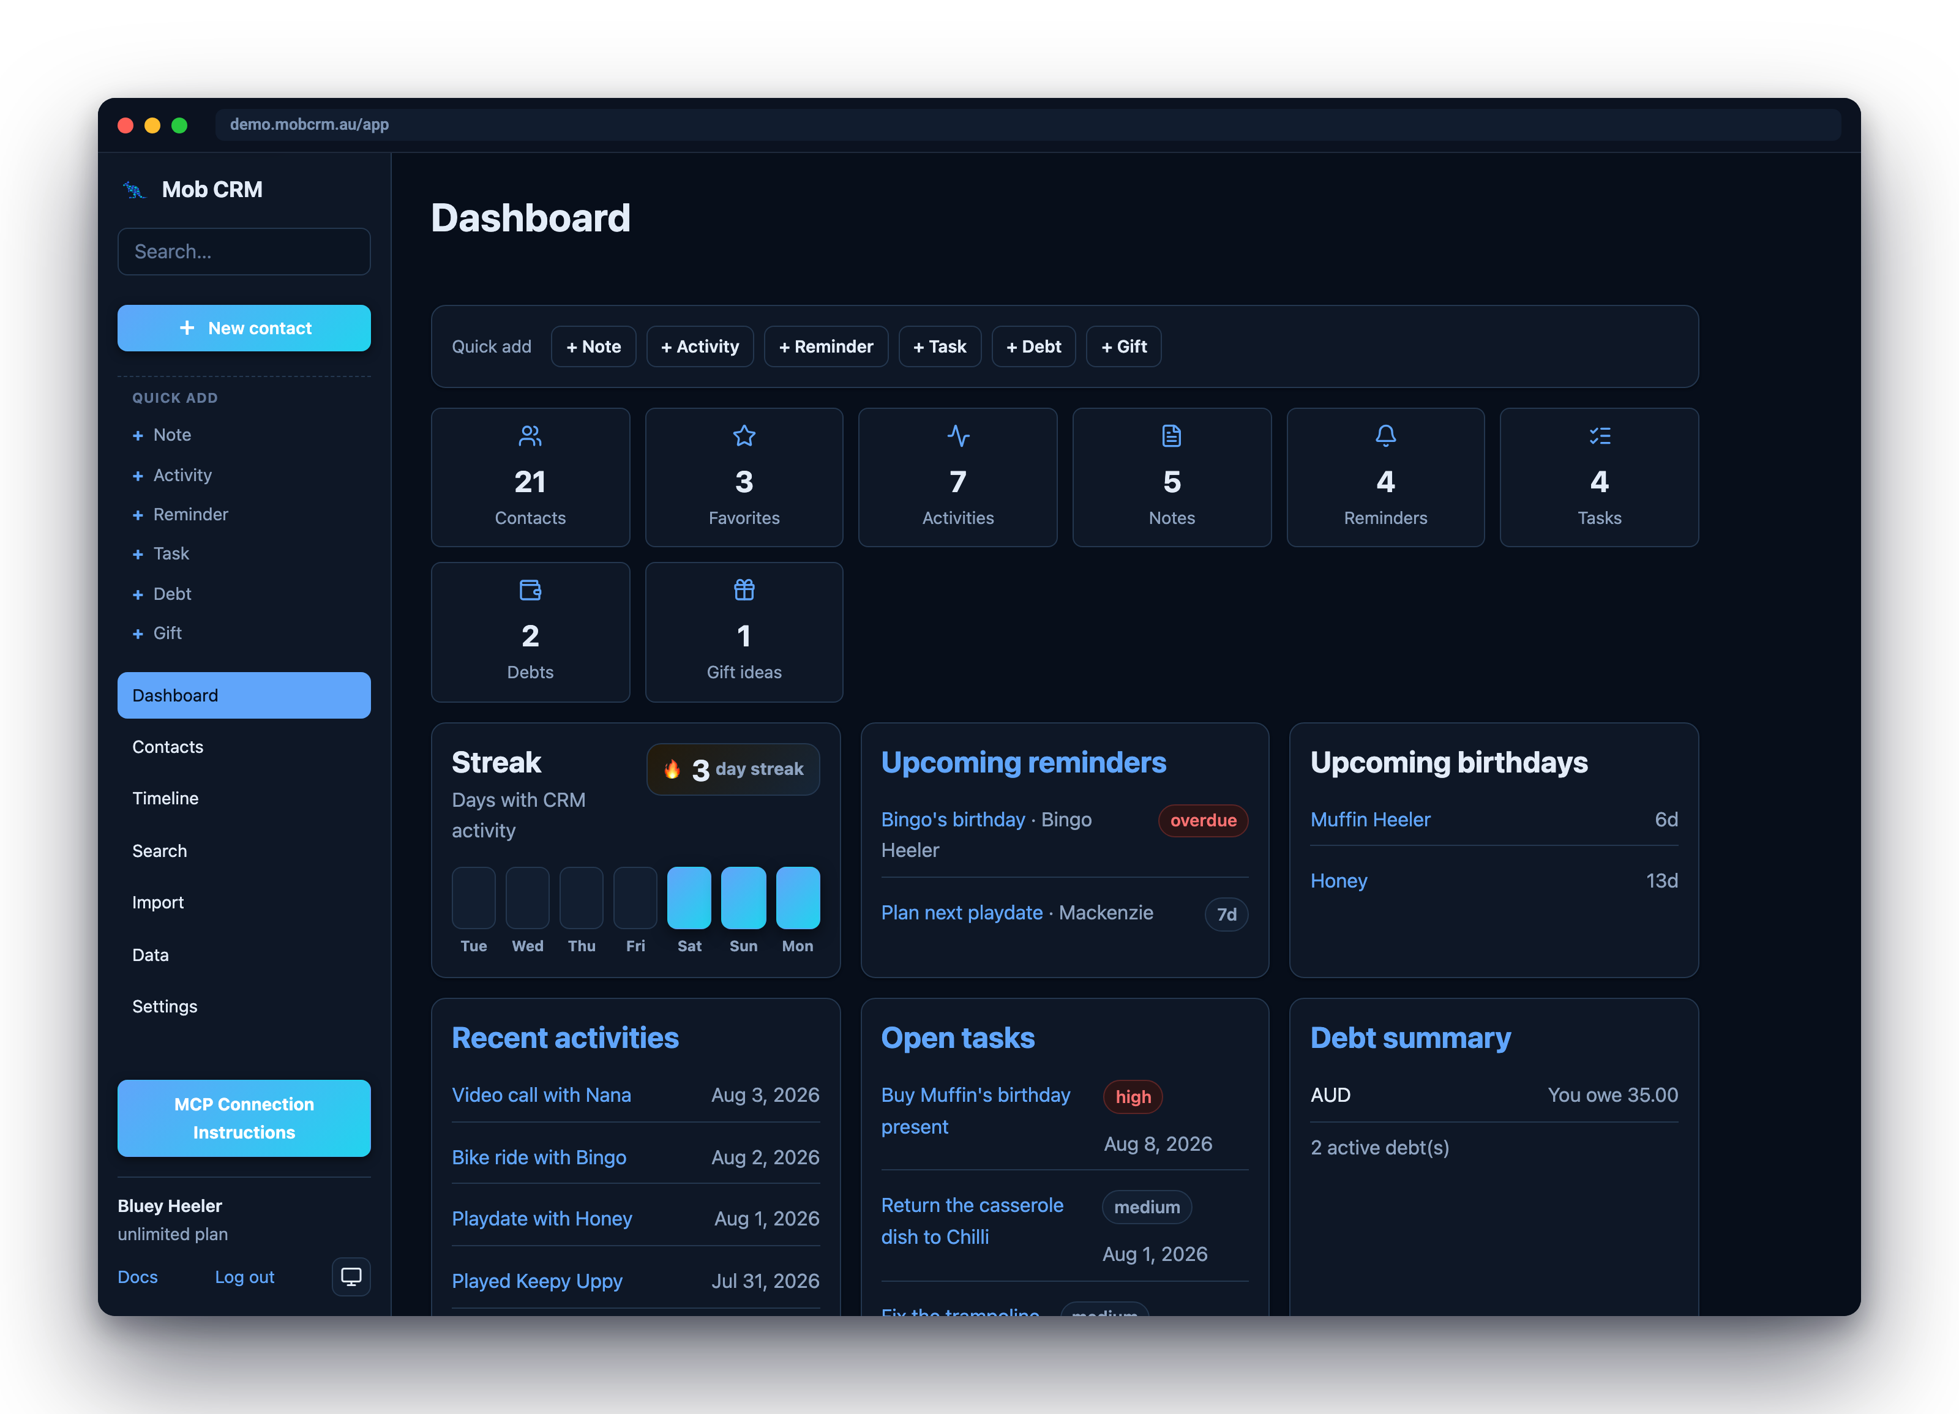The width and height of the screenshot is (1959, 1414).
Task: Click the empty Tuesday streak bar
Action: tap(473, 897)
